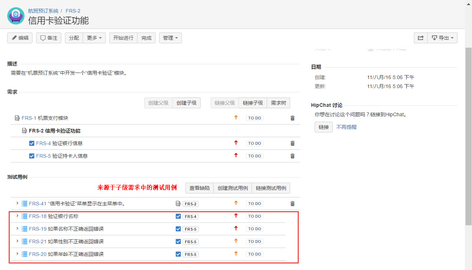Click the 链接子级 button
The width and height of the screenshot is (472, 270).
tap(253, 103)
